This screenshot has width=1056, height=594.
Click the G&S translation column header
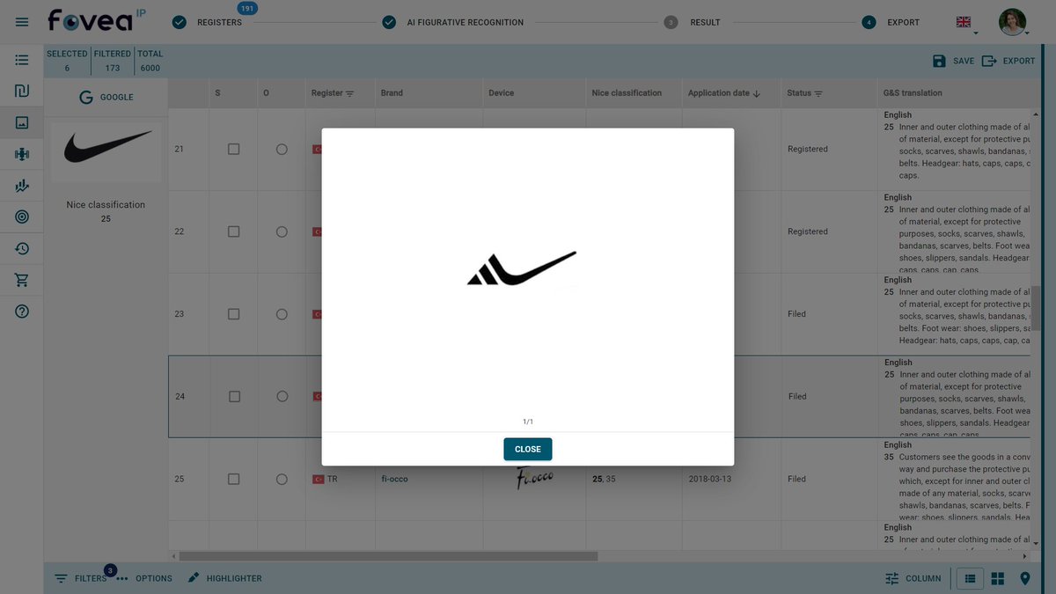click(913, 92)
